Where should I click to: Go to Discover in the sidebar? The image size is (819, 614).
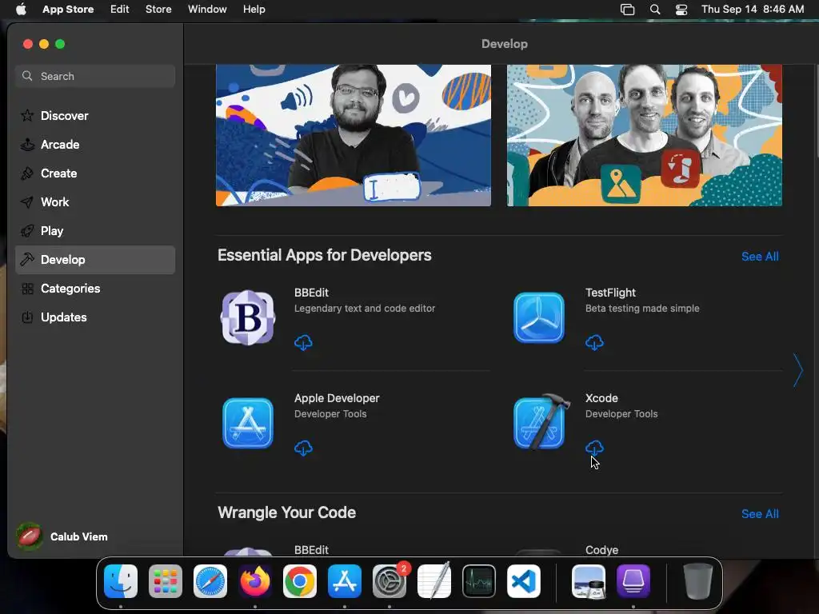(x=95, y=115)
